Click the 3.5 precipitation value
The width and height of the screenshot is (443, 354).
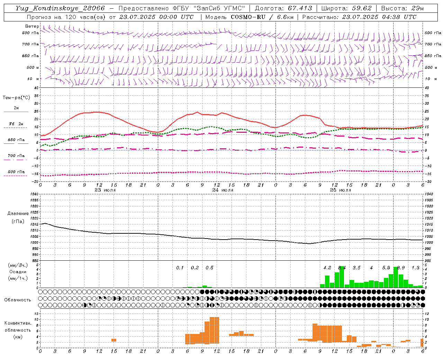(356, 268)
